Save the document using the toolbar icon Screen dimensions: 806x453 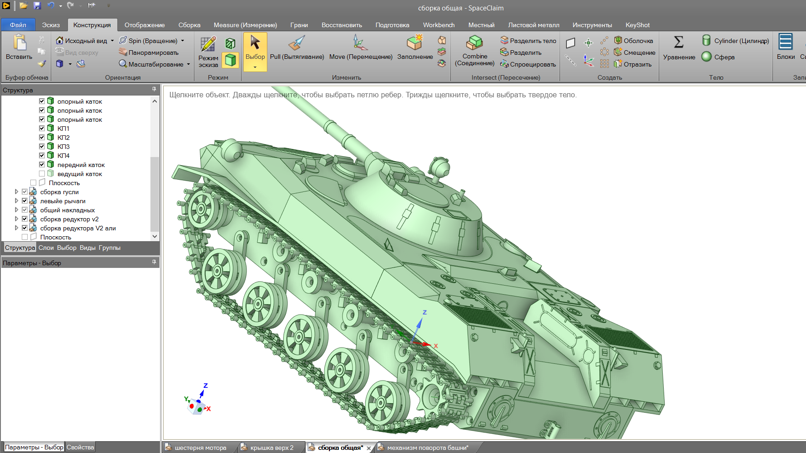[x=37, y=5]
